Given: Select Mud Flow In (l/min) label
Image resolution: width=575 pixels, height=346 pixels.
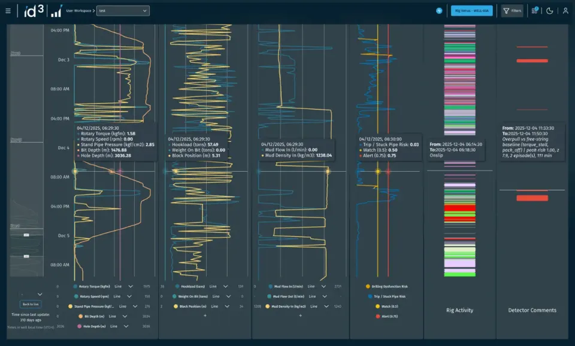Looking at the screenshot, I should 288,287.
